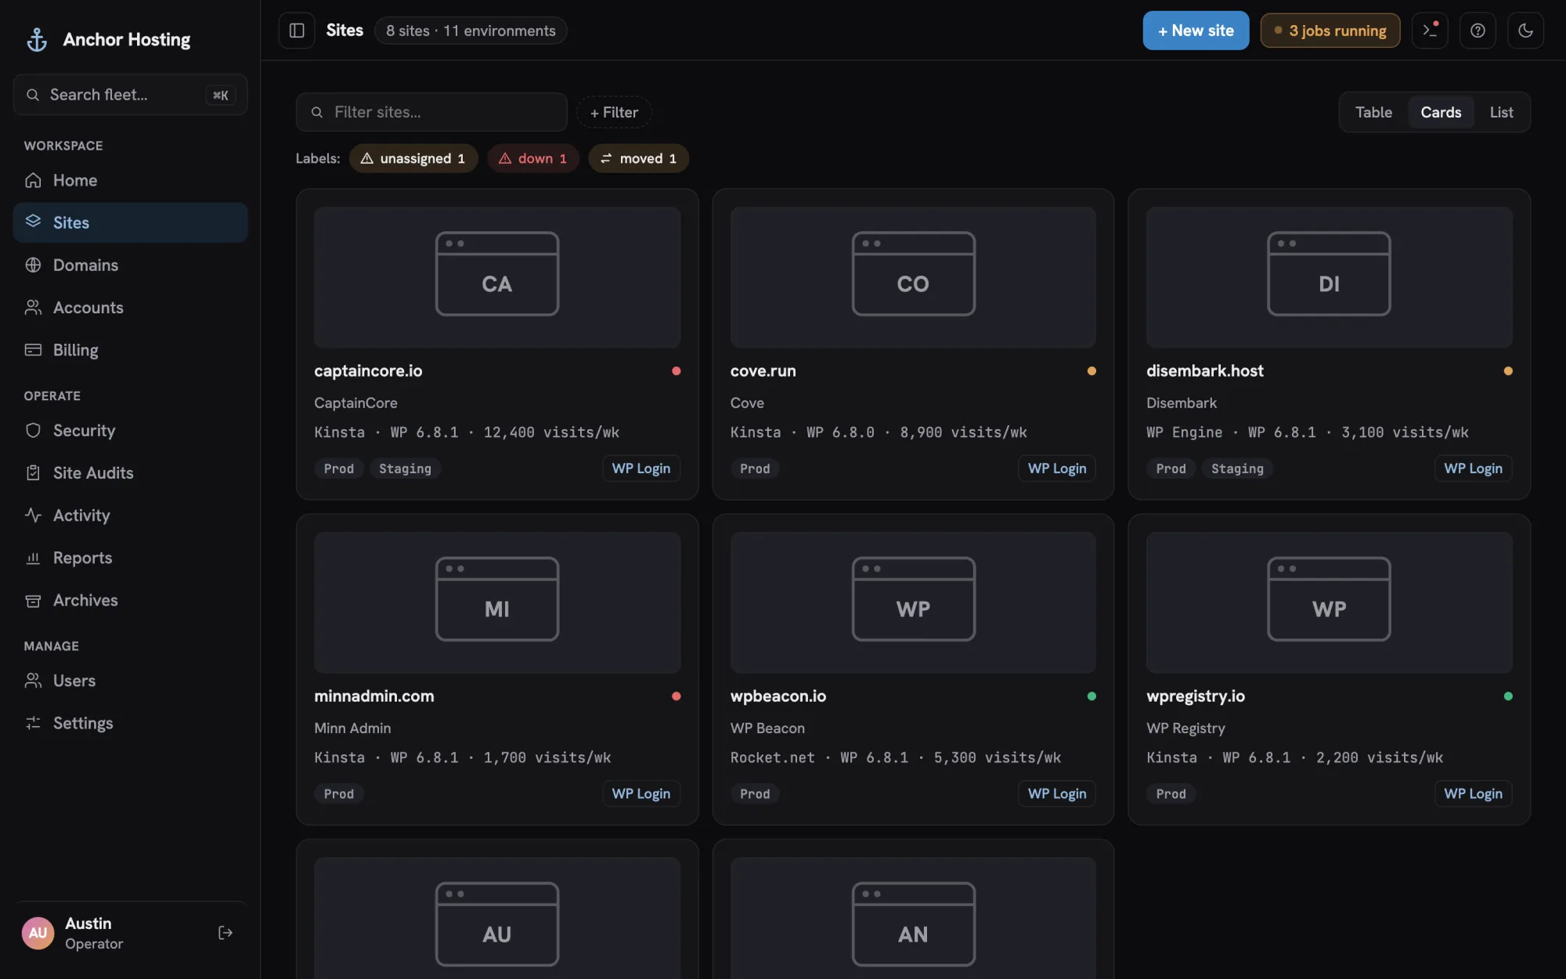Click the orange status dot on cove.run
The width and height of the screenshot is (1566, 979).
pyautogui.click(x=1092, y=370)
